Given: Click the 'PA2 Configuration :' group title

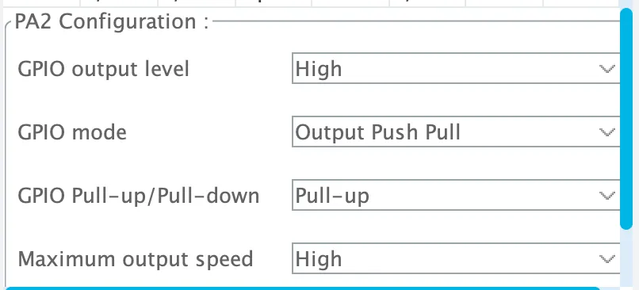Looking at the screenshot, I should [111, 21].
